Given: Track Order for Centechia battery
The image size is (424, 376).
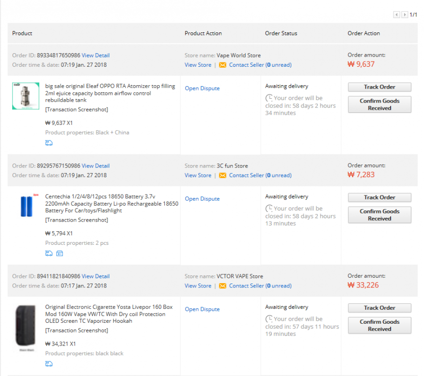Looking at the screenshot, I should click(x=379, y=197).
